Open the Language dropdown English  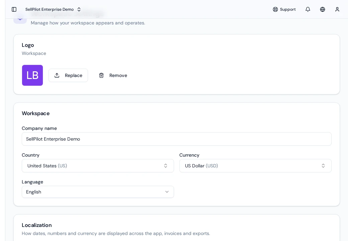pos(98,192)
